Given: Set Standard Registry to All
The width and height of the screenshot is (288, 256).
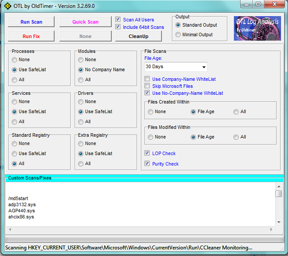Looking at the screenshot, I should (x=14, y=164).
